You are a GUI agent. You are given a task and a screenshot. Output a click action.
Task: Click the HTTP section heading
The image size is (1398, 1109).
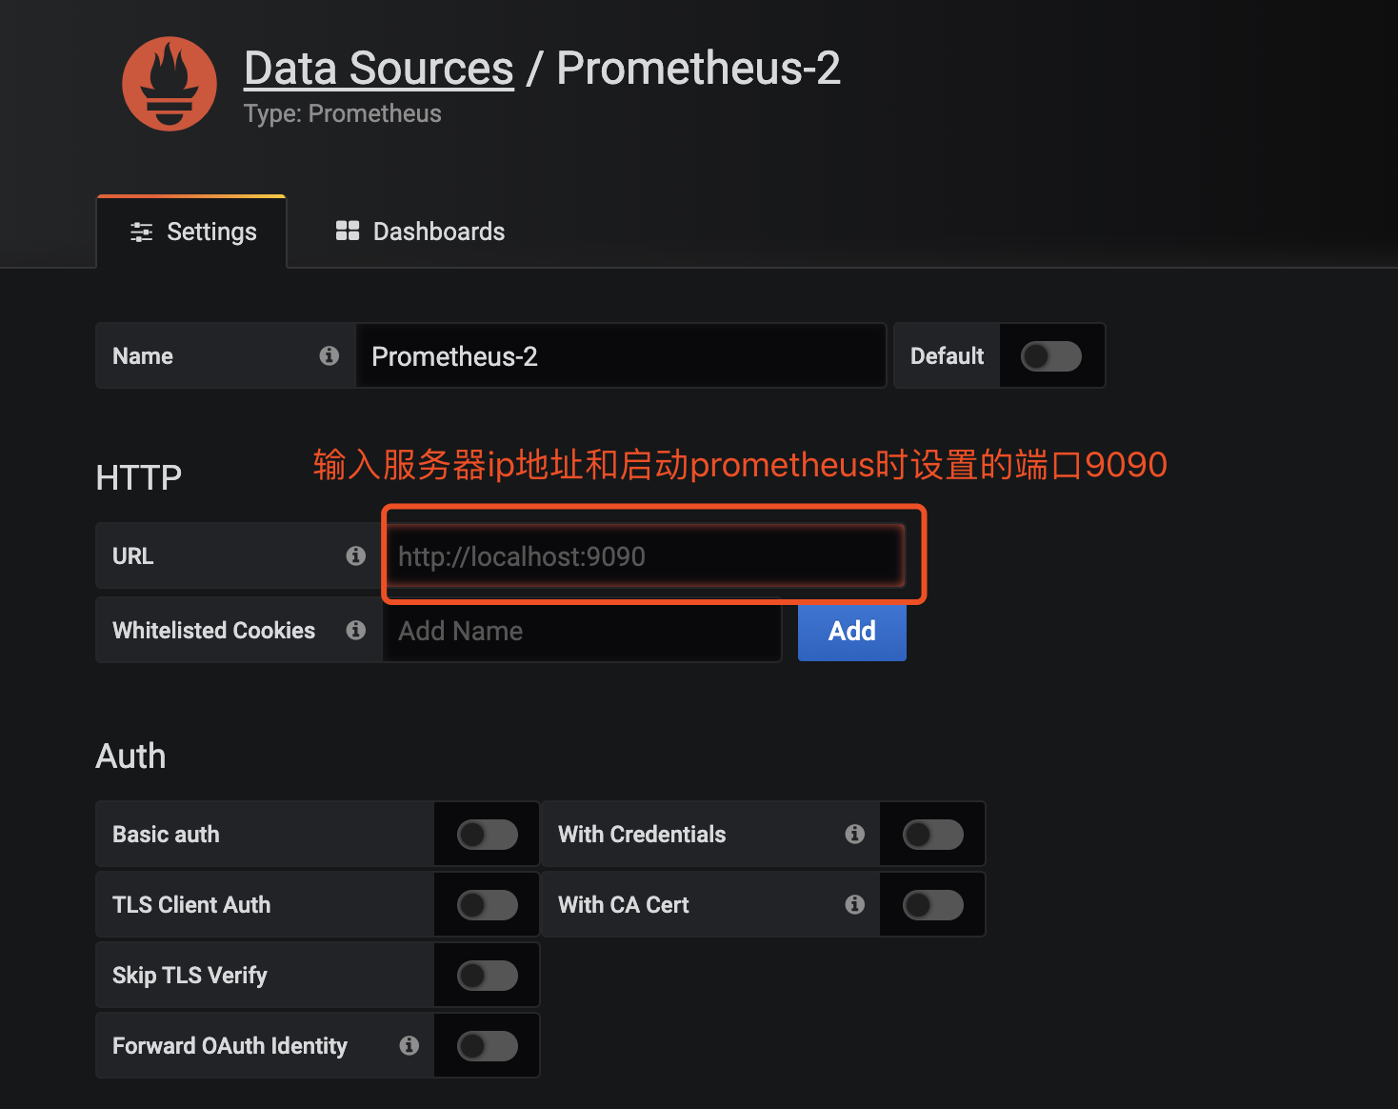[139, 477]
